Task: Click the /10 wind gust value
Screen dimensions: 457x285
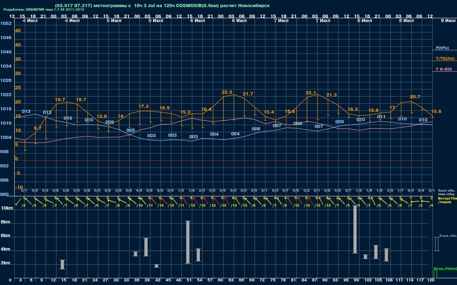Action: (x=140, y=206)
